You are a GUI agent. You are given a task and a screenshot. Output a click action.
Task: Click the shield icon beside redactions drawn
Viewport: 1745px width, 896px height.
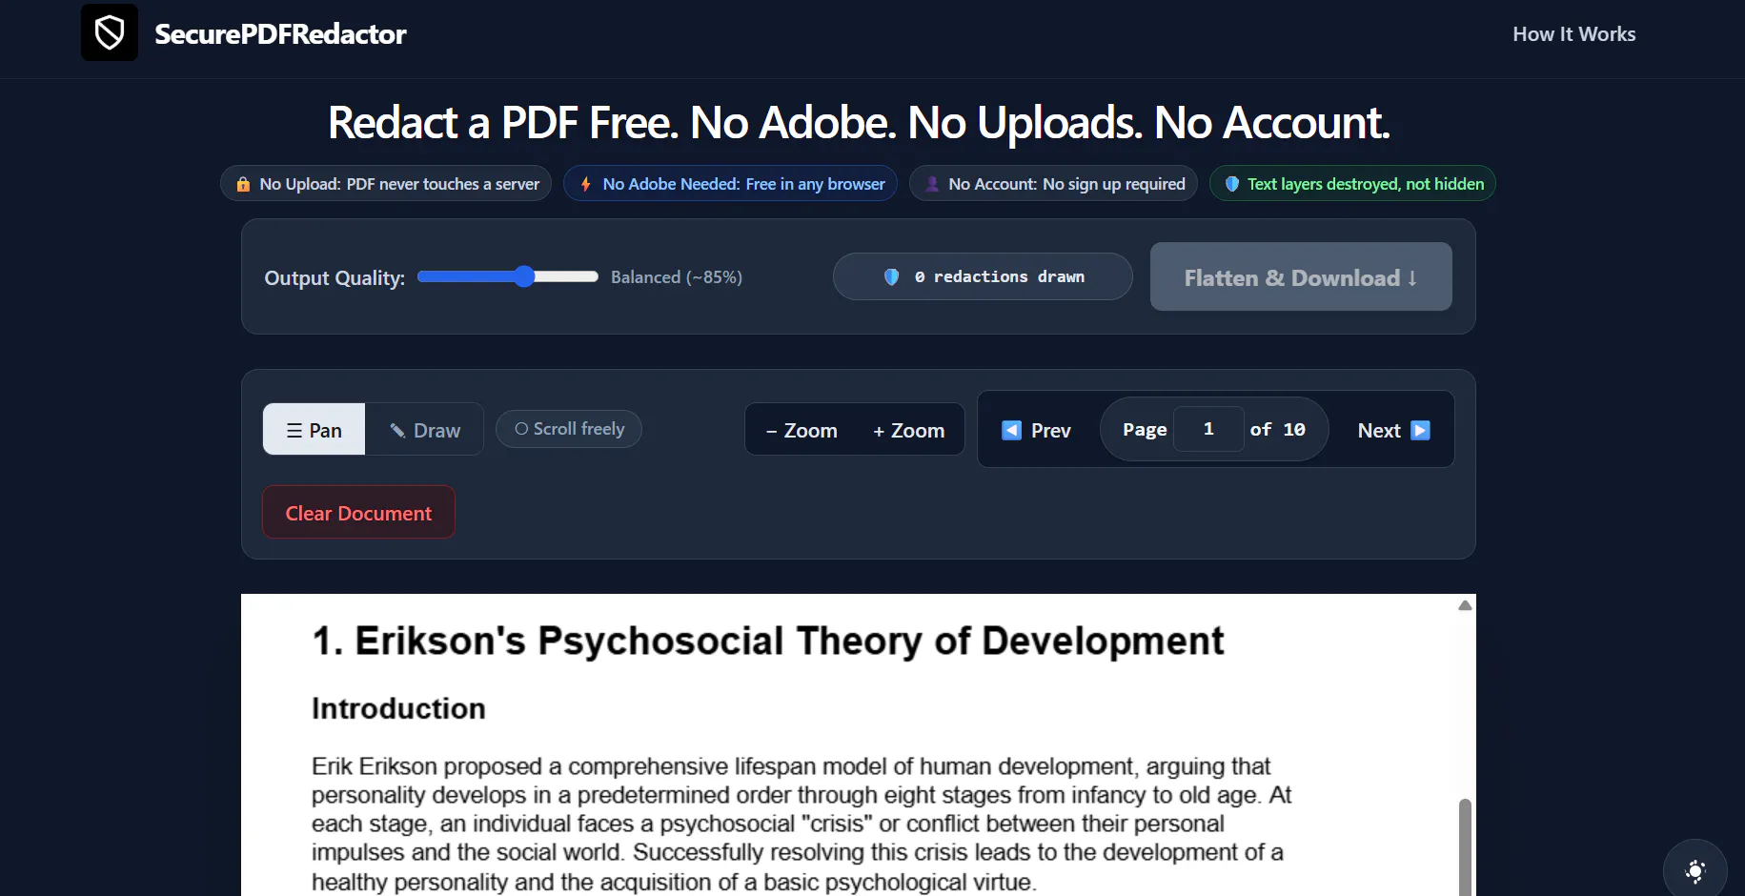891,276
